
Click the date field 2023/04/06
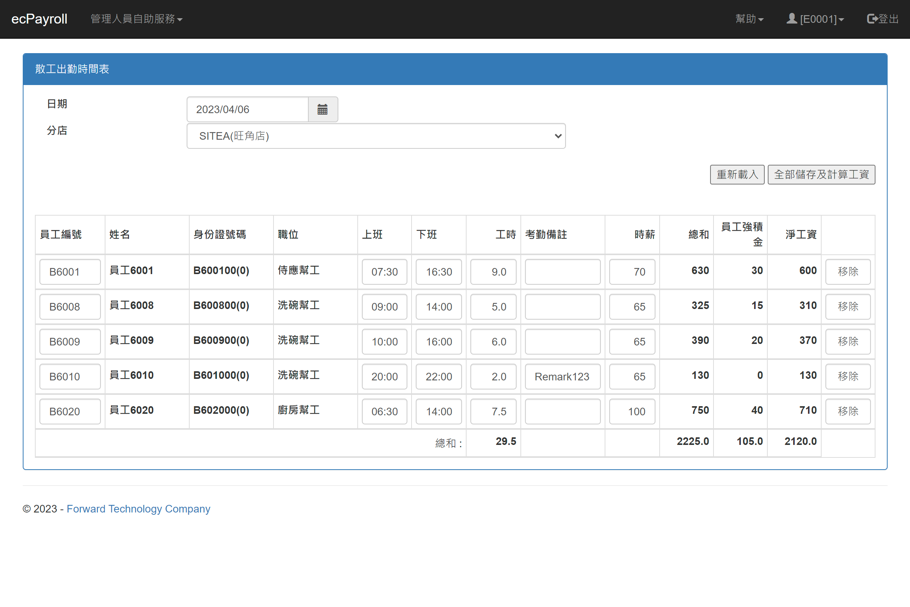pyautogui.click(x=248, y=110)
